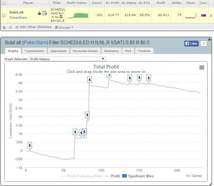
Task: Sort by Ability column header
Action: pyautogui.click(x=176, y=3)
